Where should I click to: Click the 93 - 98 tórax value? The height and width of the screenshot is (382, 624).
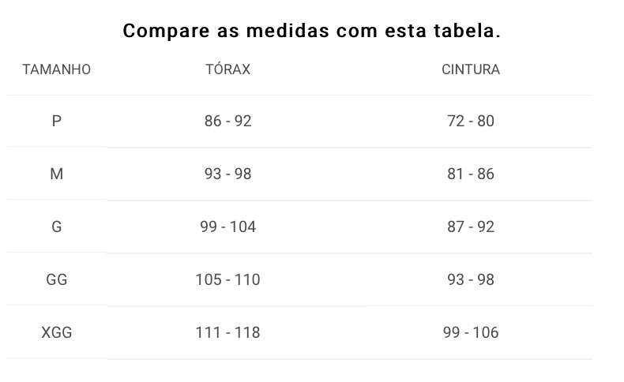tap(228, 174)
